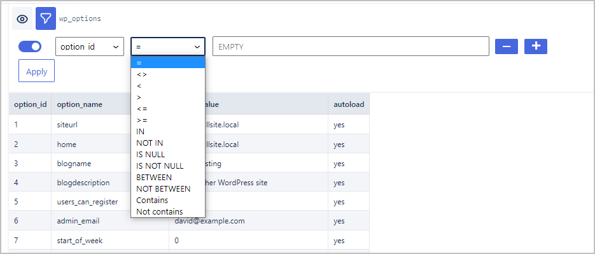Pick the NOT BETWEEN operator

[x=168, y=188]
